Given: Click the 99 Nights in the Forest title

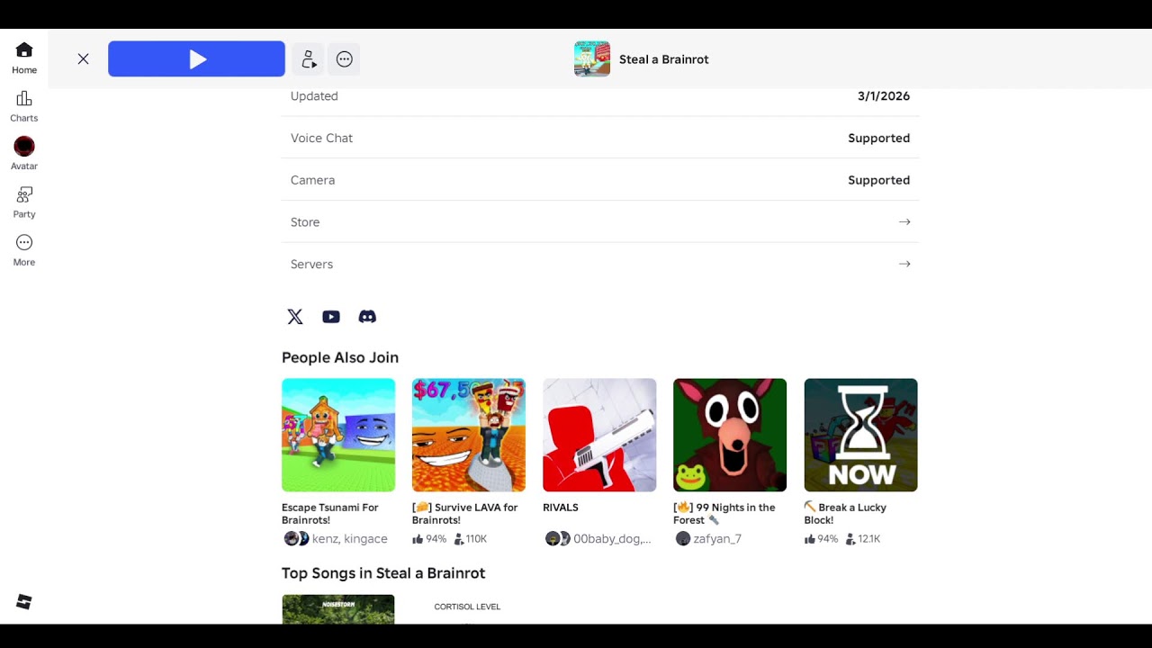Looking at the screenshot, I should [x=724, y=514].
